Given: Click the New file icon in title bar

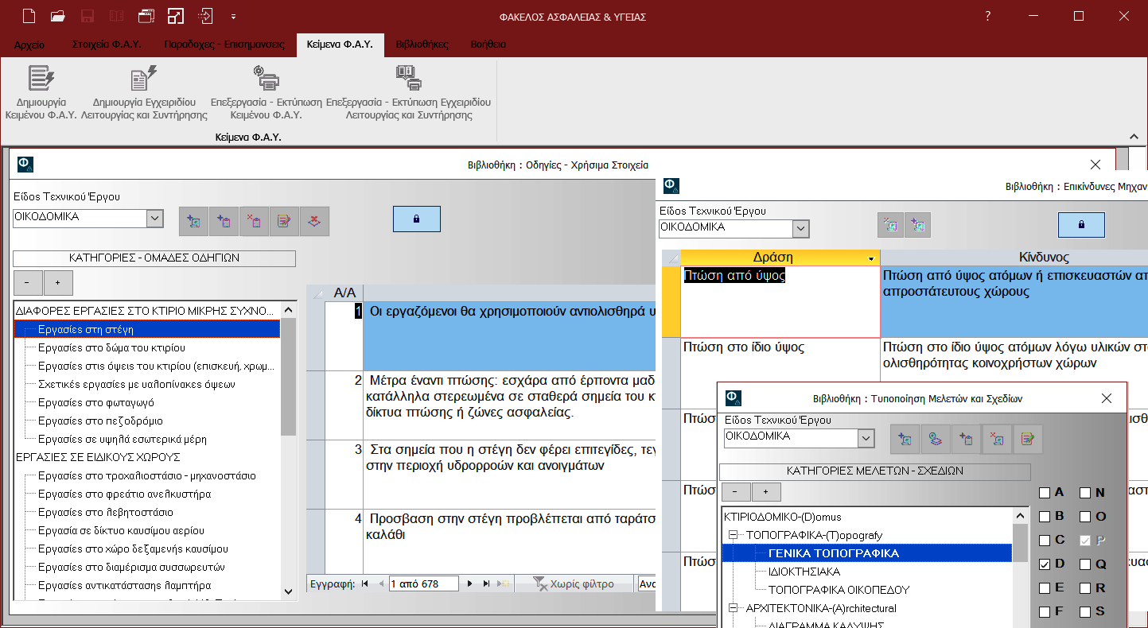Looking at the screenshot, I should [x=29, y=16].
